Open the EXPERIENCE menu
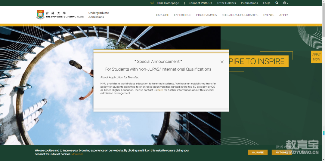325x161 pixels. 182,15
